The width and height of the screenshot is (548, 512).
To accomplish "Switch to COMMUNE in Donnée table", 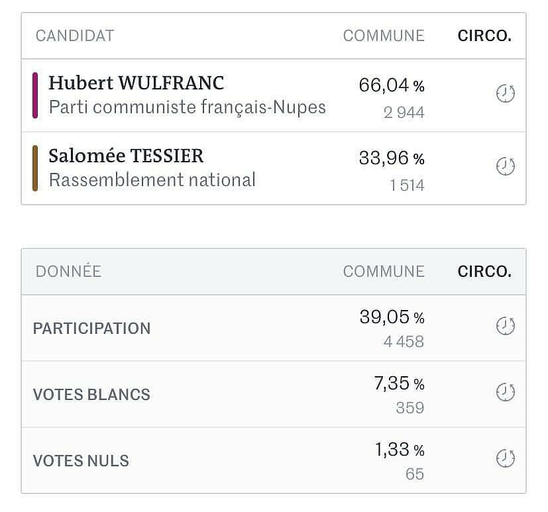I will pyautogui.click(x=384, y=272).
